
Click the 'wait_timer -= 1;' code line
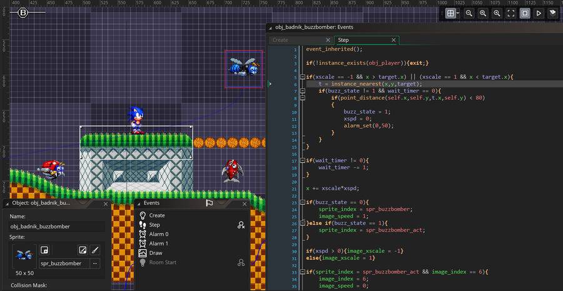click(x=343, y=167)
